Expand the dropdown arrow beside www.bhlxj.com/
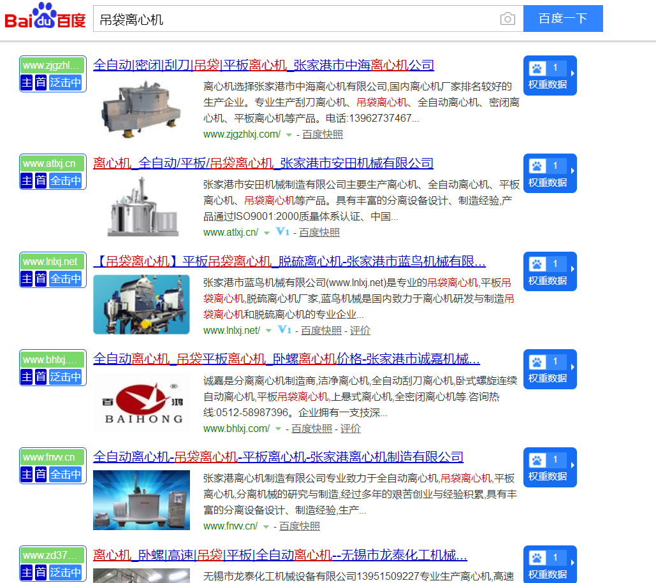 click(x=278, y=429)
